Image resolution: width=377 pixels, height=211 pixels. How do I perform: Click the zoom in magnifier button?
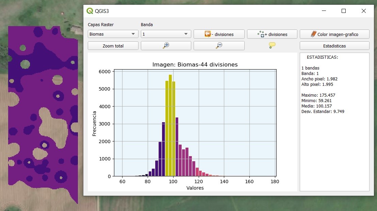coord(166,45)
